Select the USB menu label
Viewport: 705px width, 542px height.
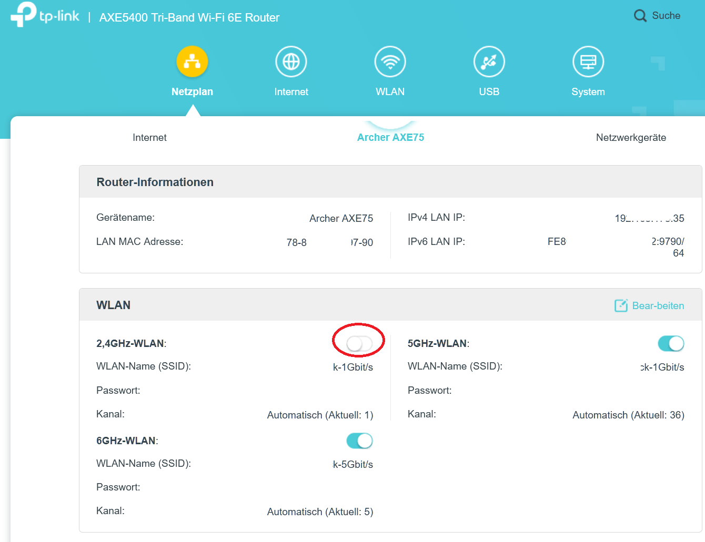[x=489, y=91]
